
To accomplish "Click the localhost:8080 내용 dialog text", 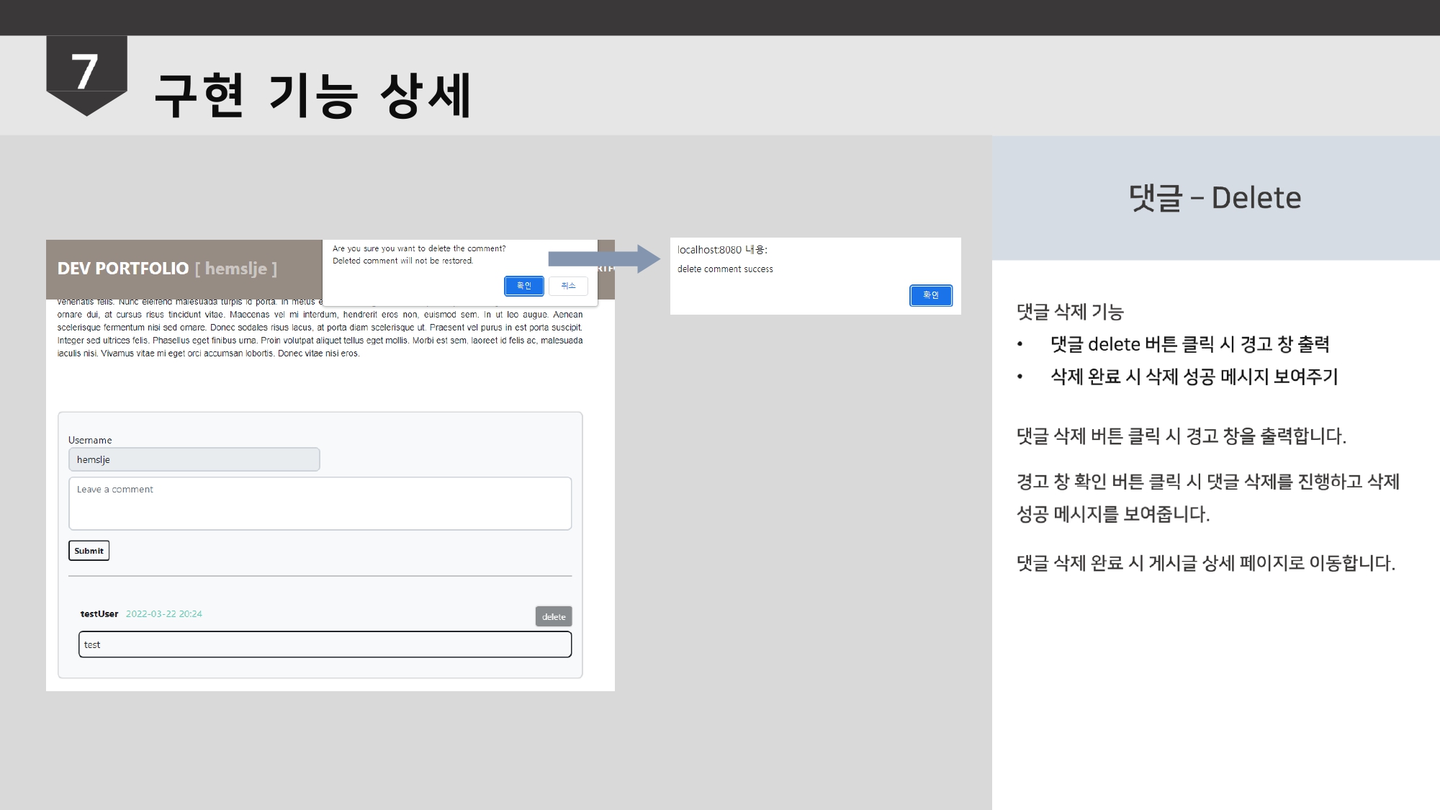I will pos(722,249).
